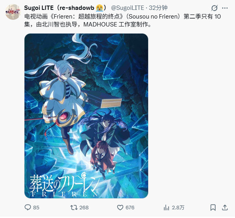Open the view analytics bar chart icon

tap(166, 208)
